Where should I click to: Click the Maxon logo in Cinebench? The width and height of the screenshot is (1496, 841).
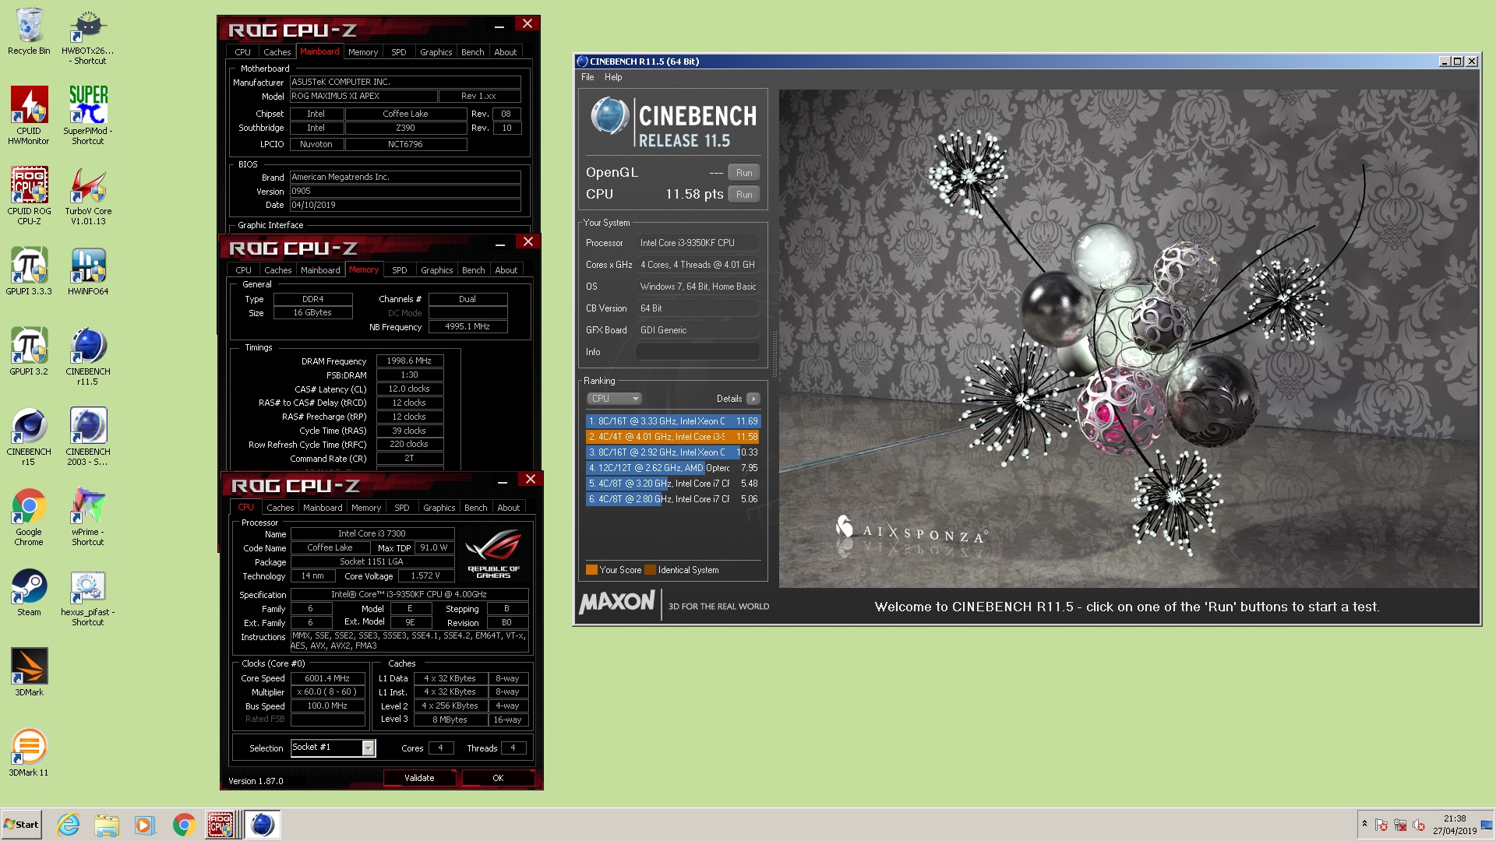[x=617, y=602]
